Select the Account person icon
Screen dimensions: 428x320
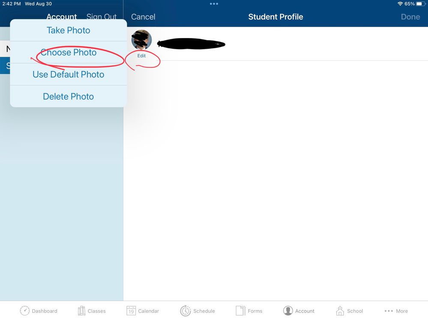point(288,311)
